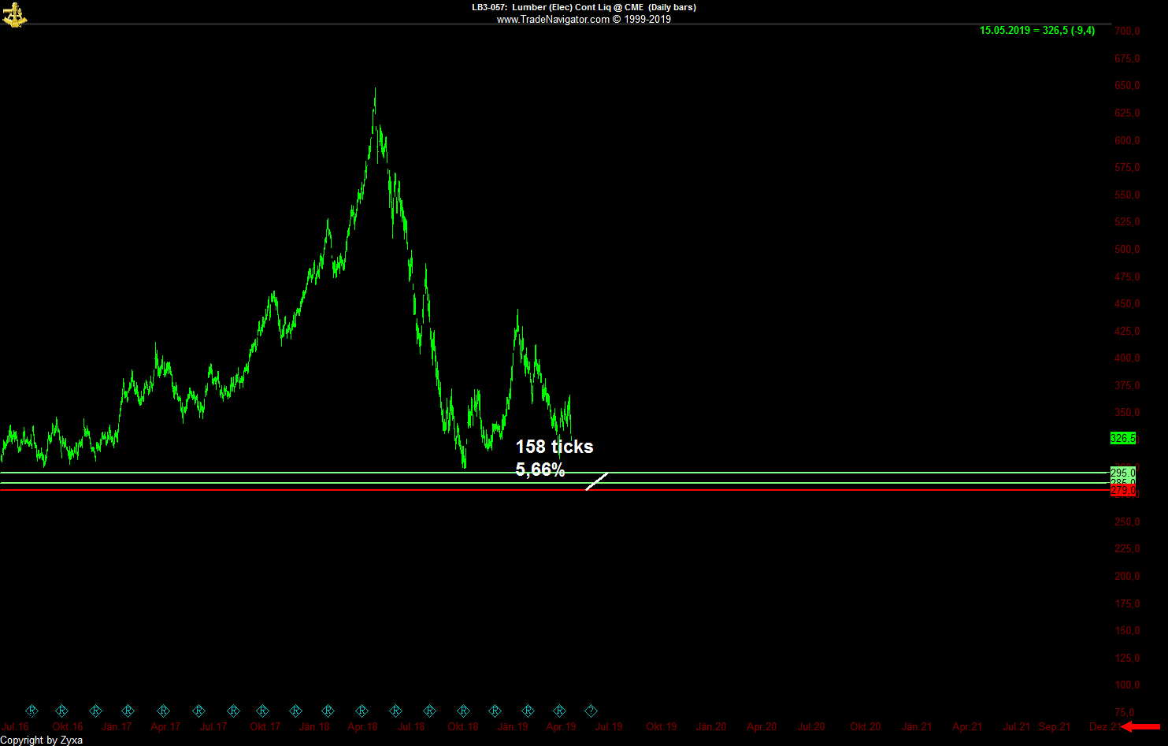
Task: Select the rollover marker above Apr.17
Action: click(163, 711)
